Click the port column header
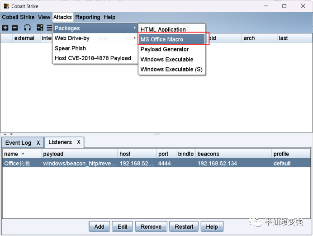This screenshot has height=236, width=313. pos(166,154)
